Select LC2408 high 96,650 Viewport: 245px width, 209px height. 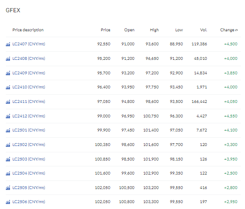[152, 58]
